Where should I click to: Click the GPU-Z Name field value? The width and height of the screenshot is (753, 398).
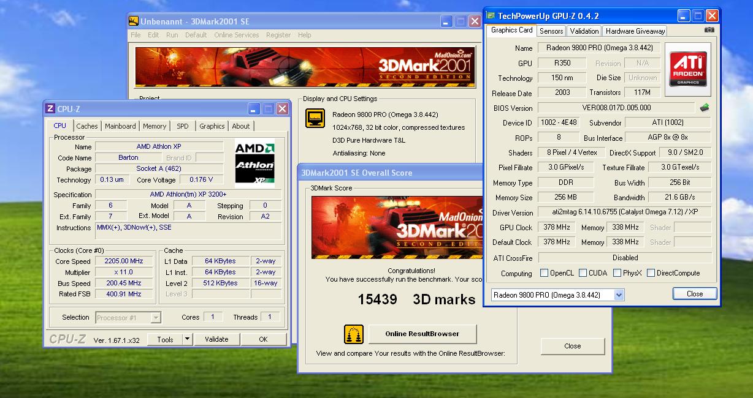pyautogui.click(x=598, y=48)
